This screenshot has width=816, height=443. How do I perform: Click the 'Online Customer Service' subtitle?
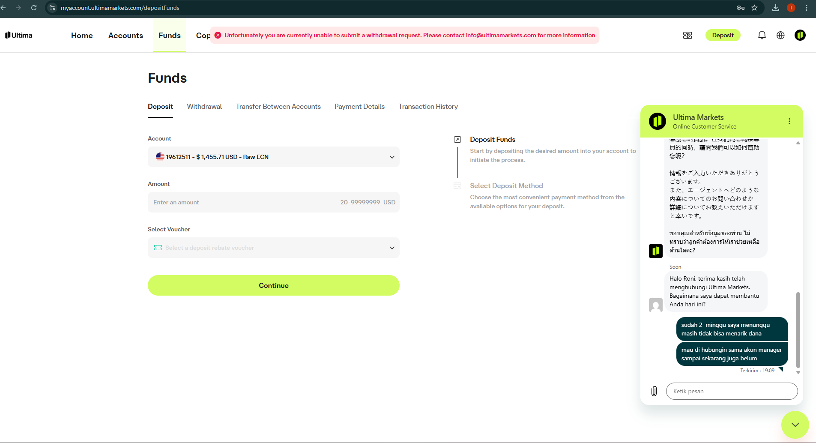(x=705, y=126)
